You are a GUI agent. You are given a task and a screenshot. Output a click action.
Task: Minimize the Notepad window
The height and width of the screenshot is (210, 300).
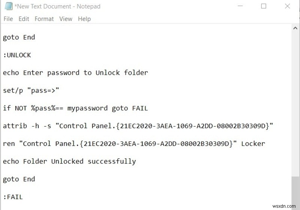coord(240,6)
